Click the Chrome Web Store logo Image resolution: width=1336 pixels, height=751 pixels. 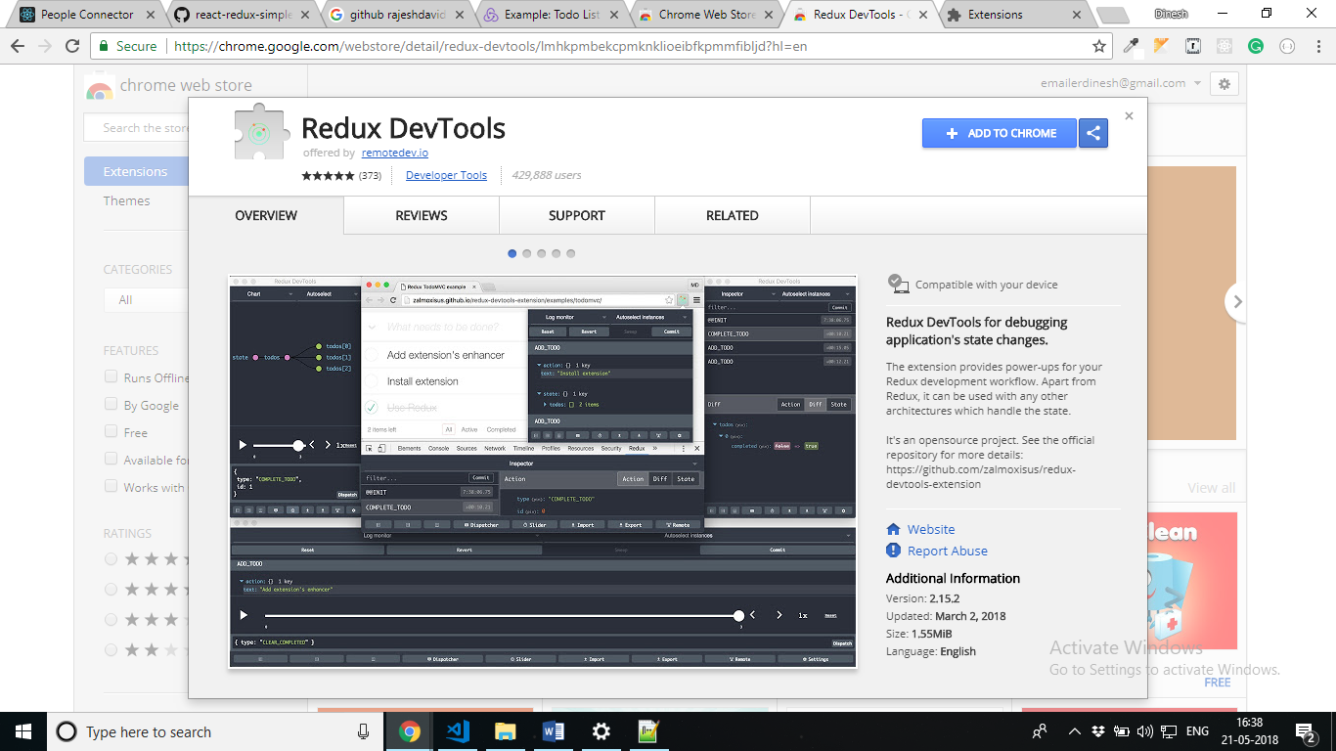pyautogui.click(x=98, y=87)
